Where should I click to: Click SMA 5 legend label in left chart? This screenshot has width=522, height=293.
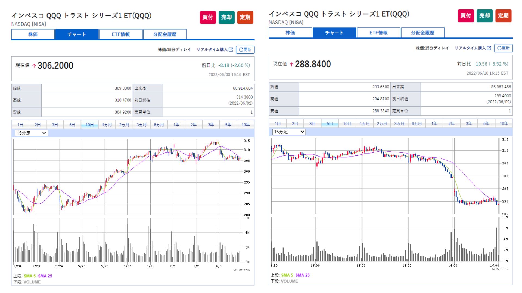30,276
